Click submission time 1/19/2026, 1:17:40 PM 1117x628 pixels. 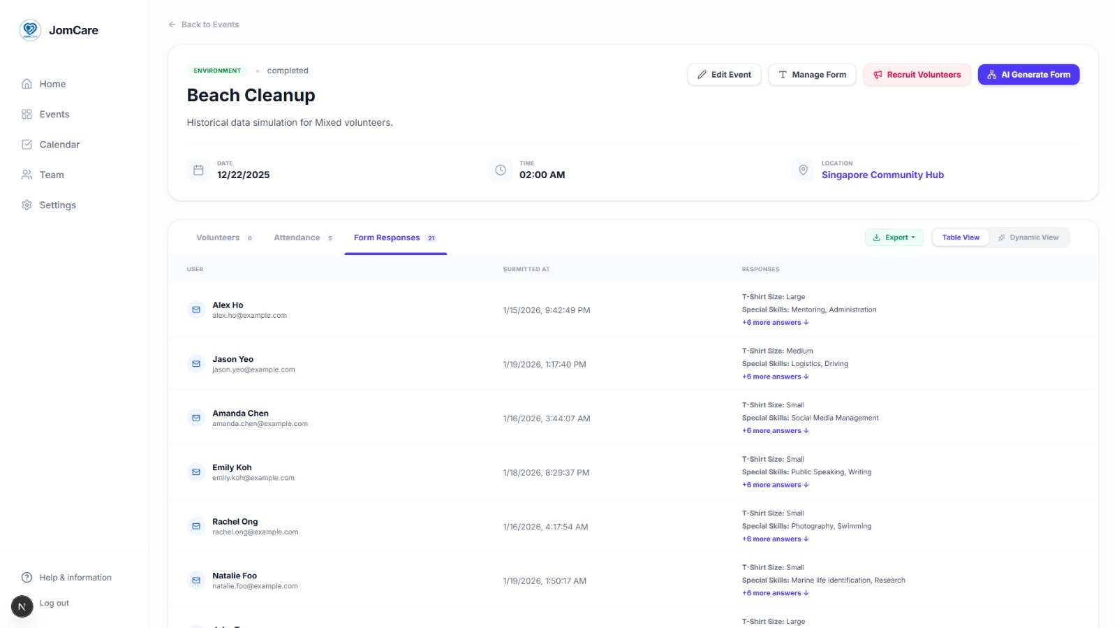pos(545,365)
